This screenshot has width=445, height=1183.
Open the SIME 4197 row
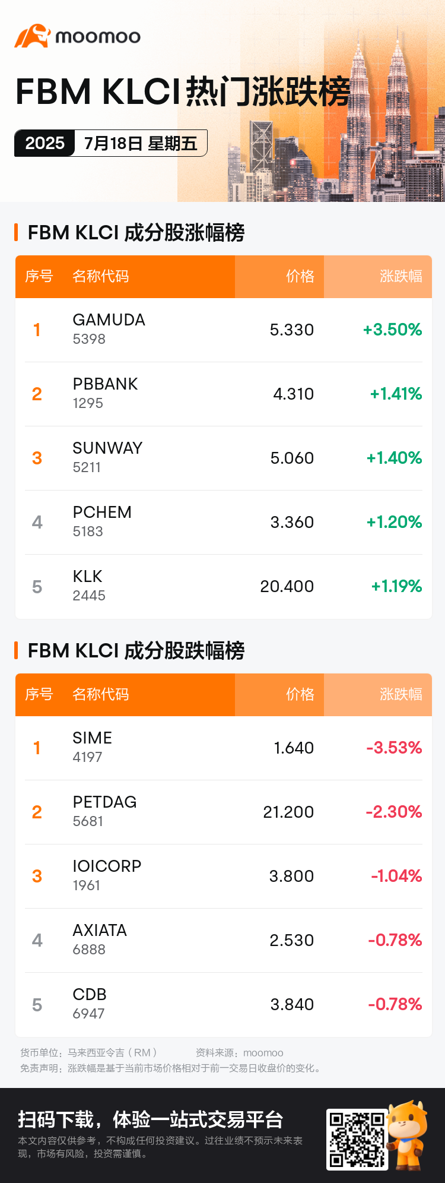coord(224,748)
